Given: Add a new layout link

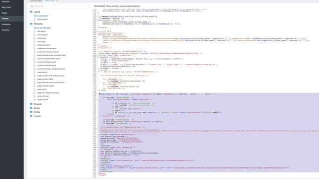Looking at the screenshot, I should 41,16.
